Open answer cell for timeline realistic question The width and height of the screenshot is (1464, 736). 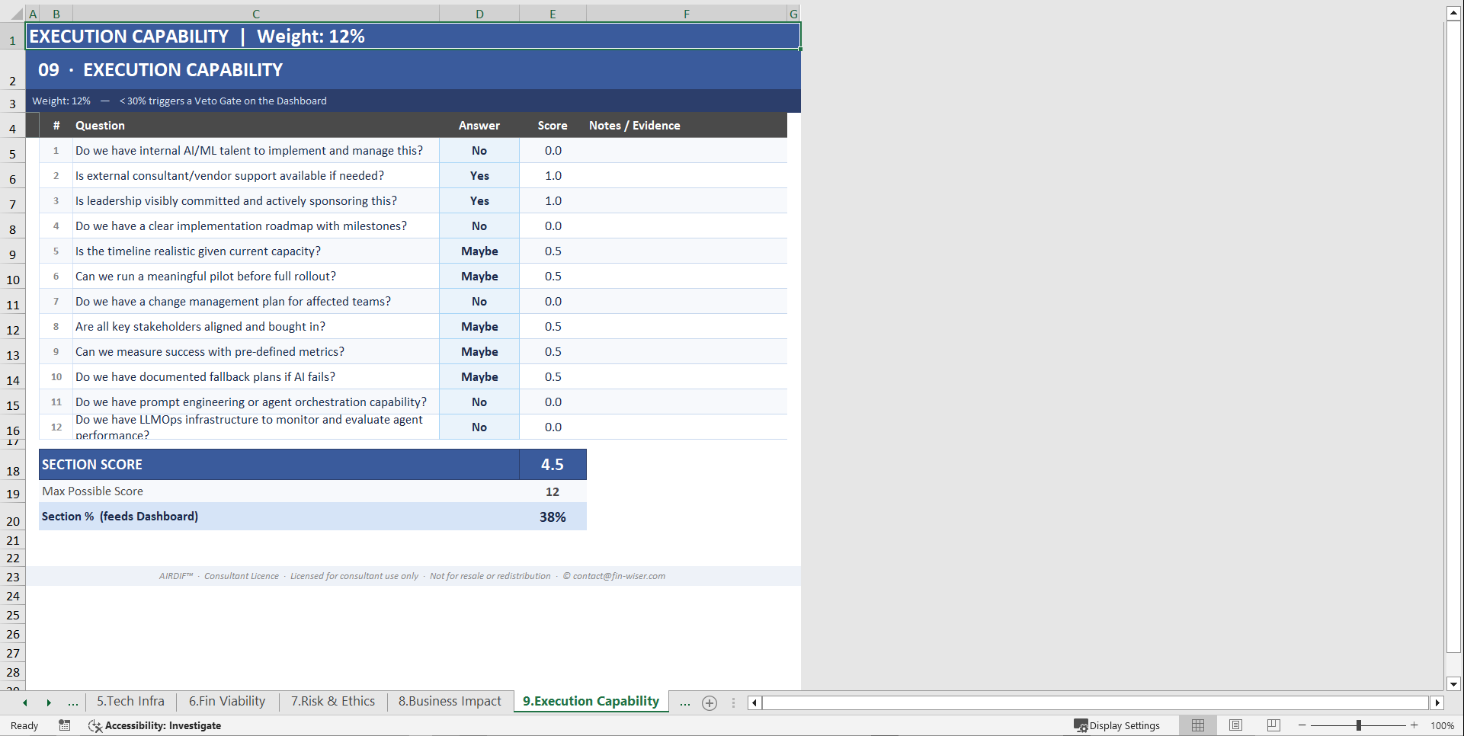pyautogui.click(x=479, y=251)
